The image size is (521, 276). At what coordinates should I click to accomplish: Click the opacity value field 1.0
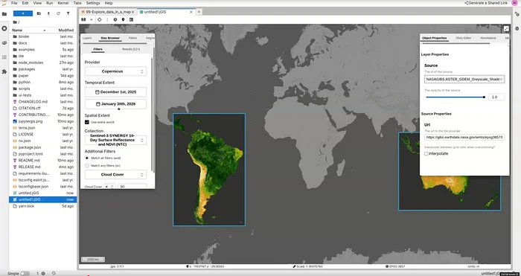tap(496, 97)
